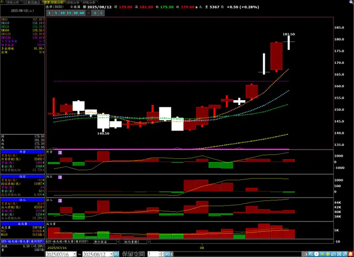Click GO button next to 保留空間 field
Screen dimensions: 354x257
[x=167, y=254]
